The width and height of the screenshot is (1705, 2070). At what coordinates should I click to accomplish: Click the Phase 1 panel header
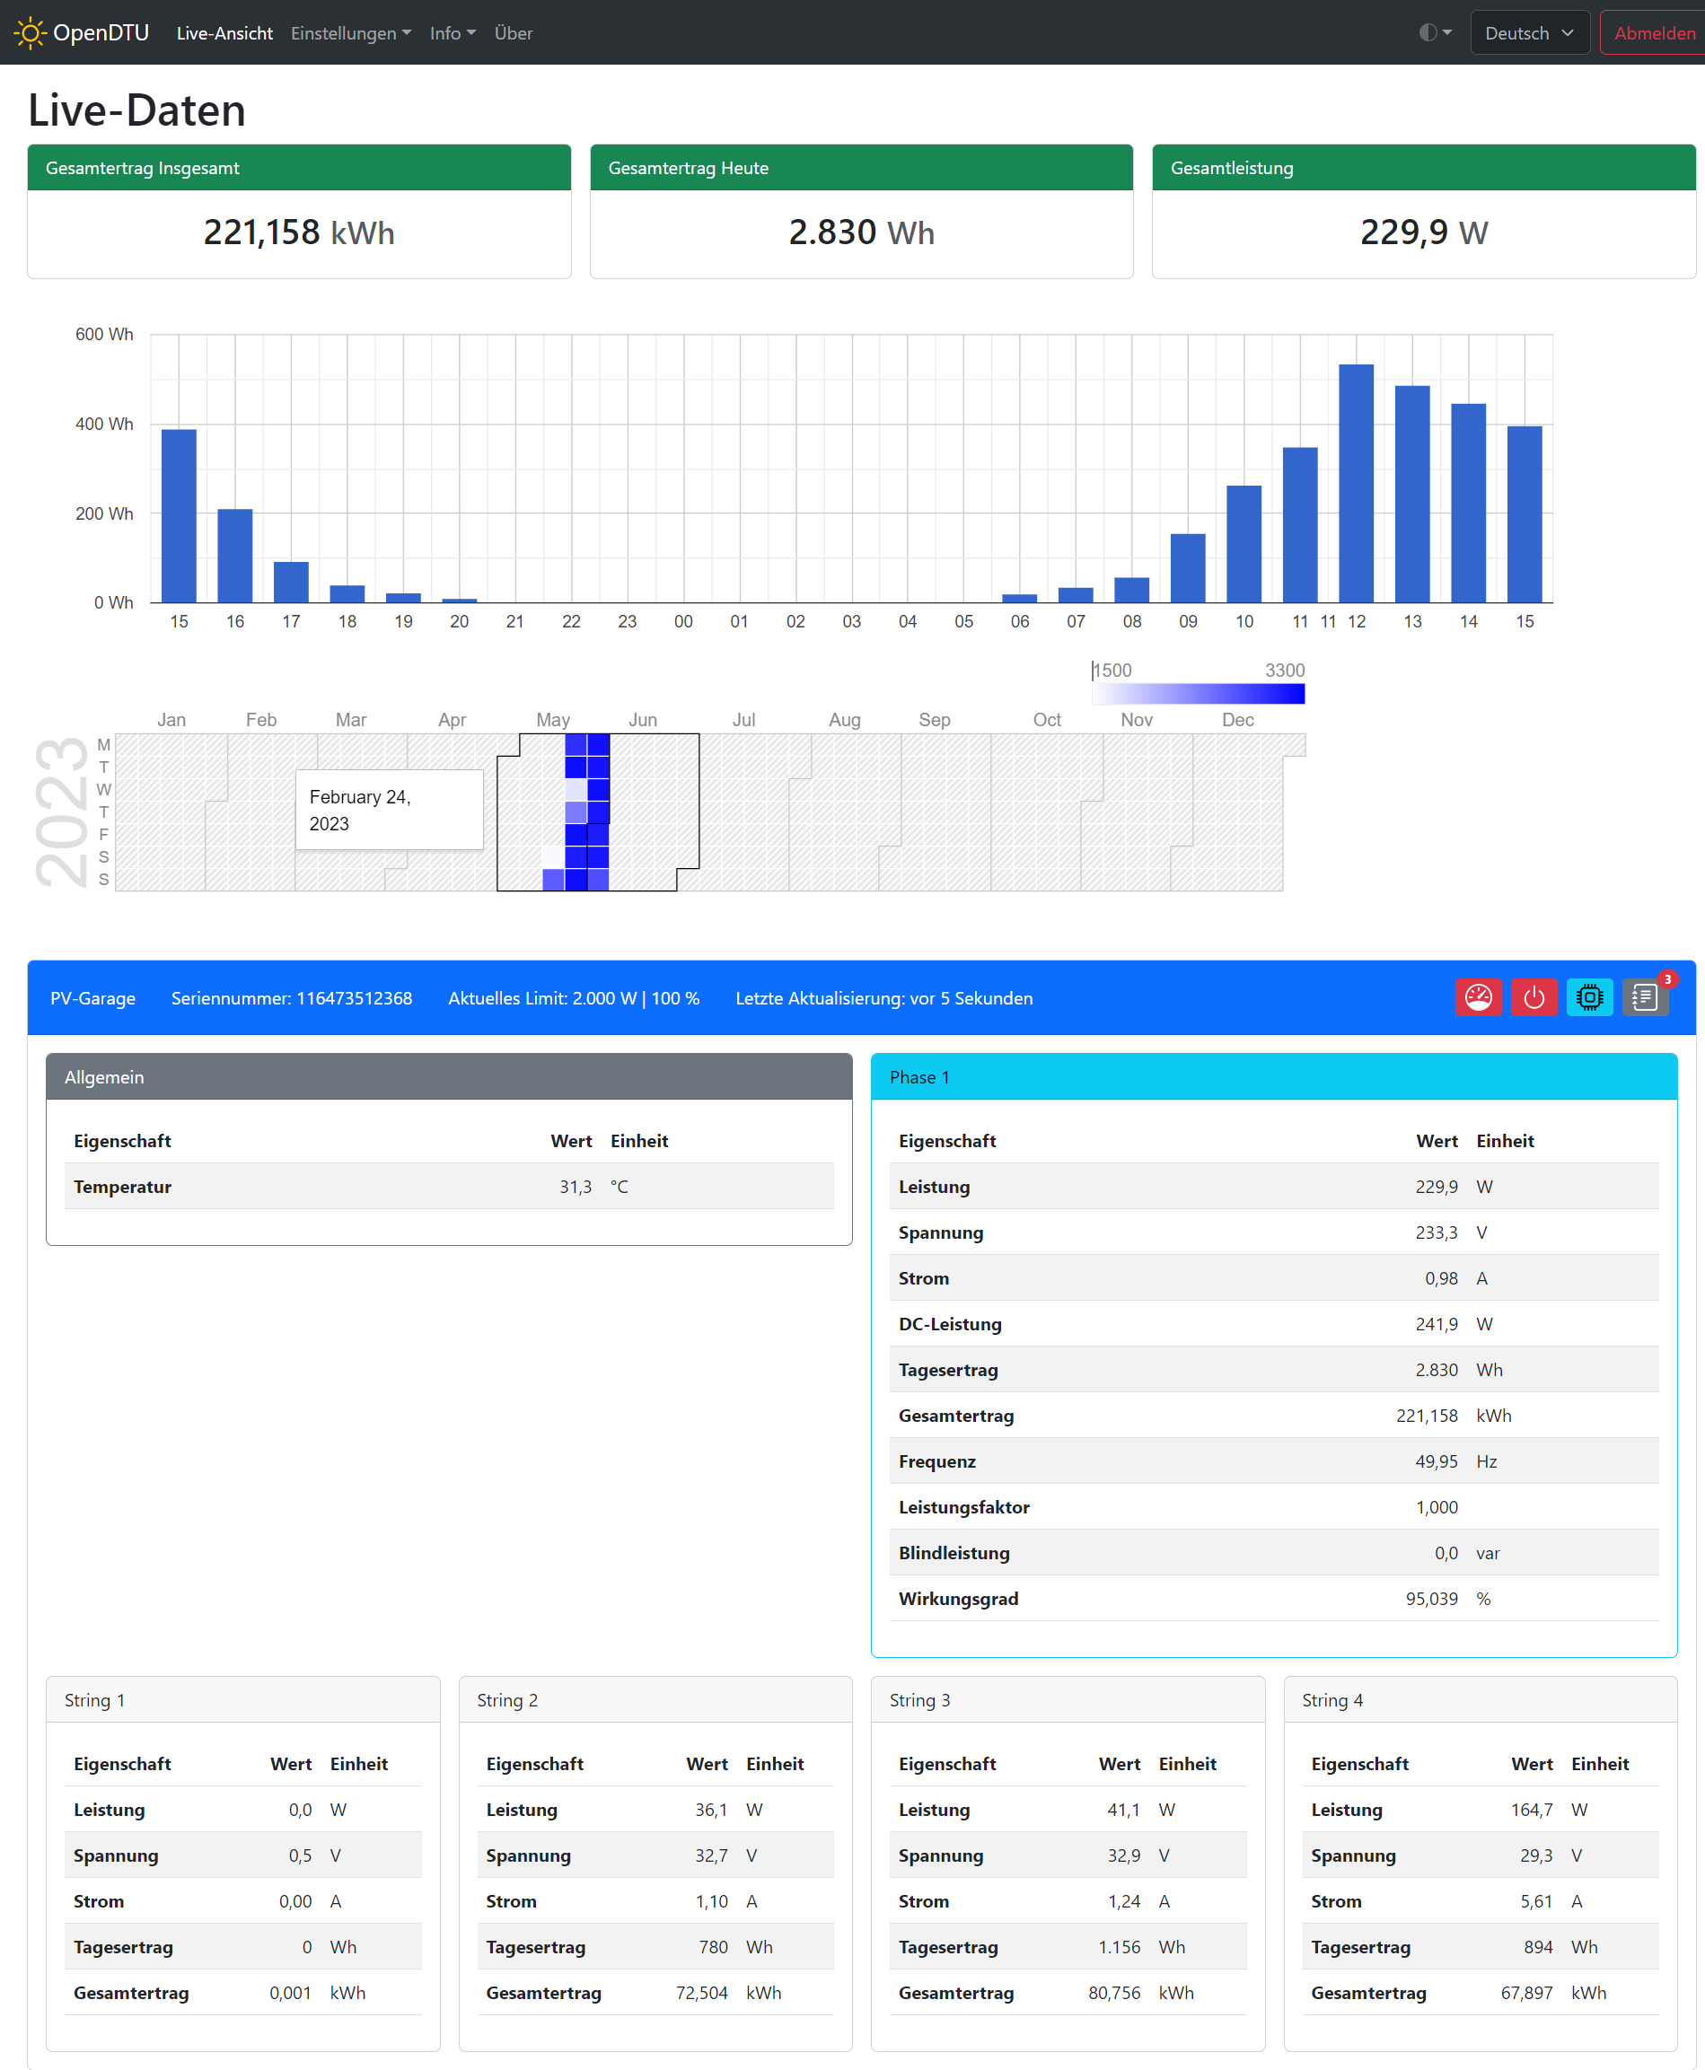[x=1273, y=1076]
